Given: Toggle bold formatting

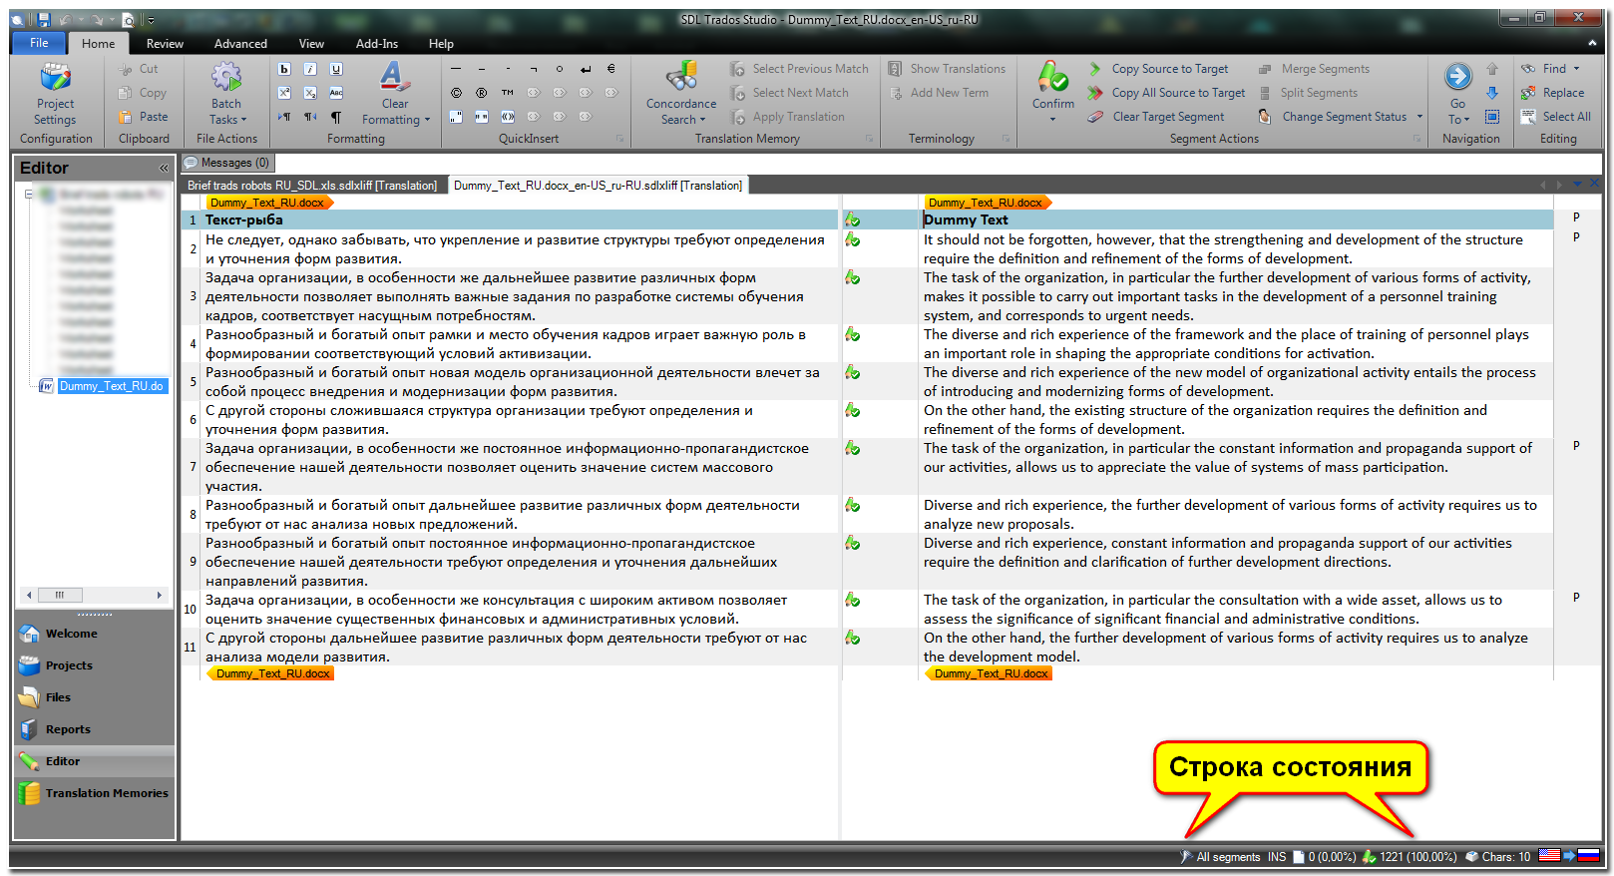Looking at the screenshot, I should click(x=284, y=69).
